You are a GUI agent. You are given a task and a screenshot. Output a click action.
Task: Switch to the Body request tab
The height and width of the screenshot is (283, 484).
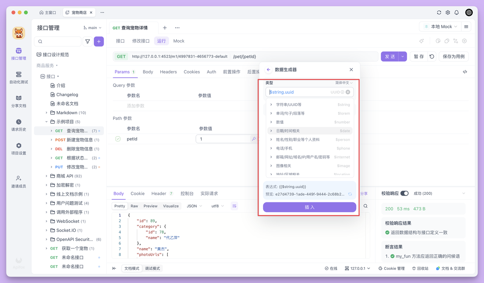pyautogui.click(x=148, y=72)
